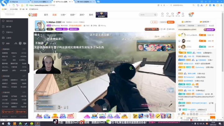Click the rocket gift icon in gift bar
The height and width of the screenshot is (126, 224).
pyautogui.click(x=141, y=116)
